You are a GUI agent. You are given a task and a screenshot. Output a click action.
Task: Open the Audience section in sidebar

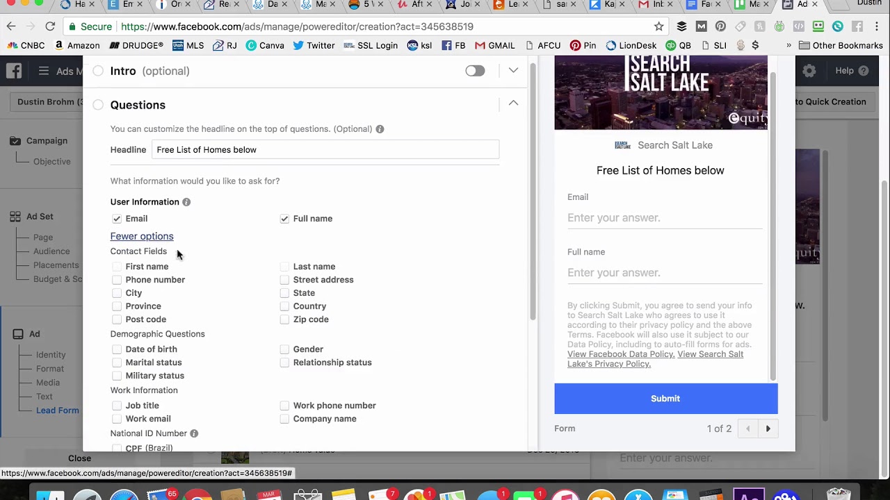tap(51, 251)
